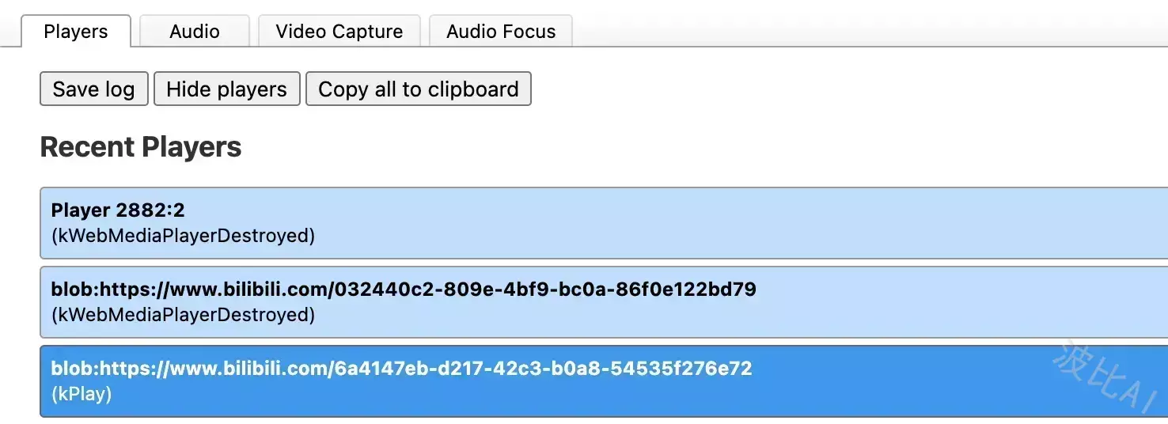Select the Player 2882:2 entry

pyautogui.click(x=604, y=223)
